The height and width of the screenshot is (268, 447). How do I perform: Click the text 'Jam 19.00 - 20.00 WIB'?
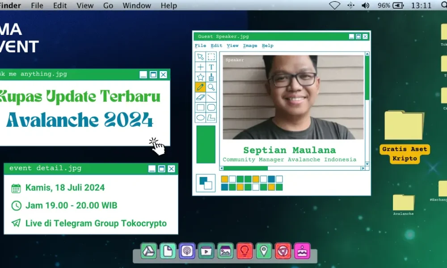point(71,205)
